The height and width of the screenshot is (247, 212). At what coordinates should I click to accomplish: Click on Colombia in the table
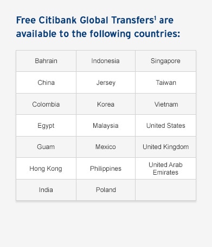click(x=46, y=104)
